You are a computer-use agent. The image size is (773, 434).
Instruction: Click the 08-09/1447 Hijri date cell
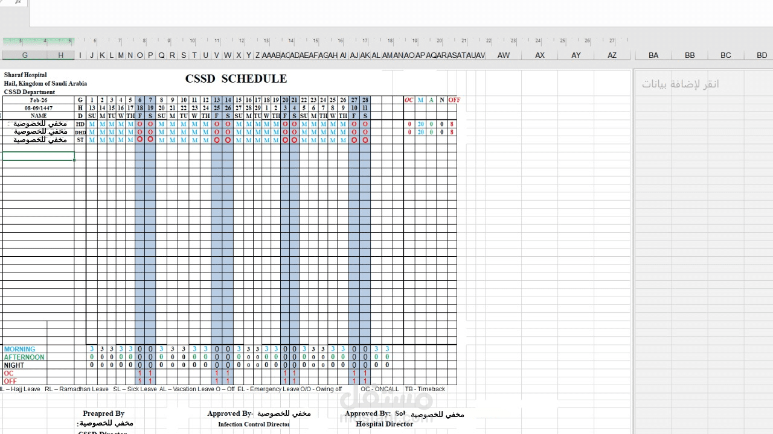39,108
